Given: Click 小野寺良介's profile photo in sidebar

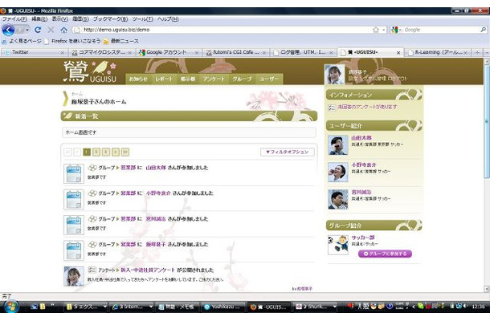Looking at the screenshot, I should point(338,172).
